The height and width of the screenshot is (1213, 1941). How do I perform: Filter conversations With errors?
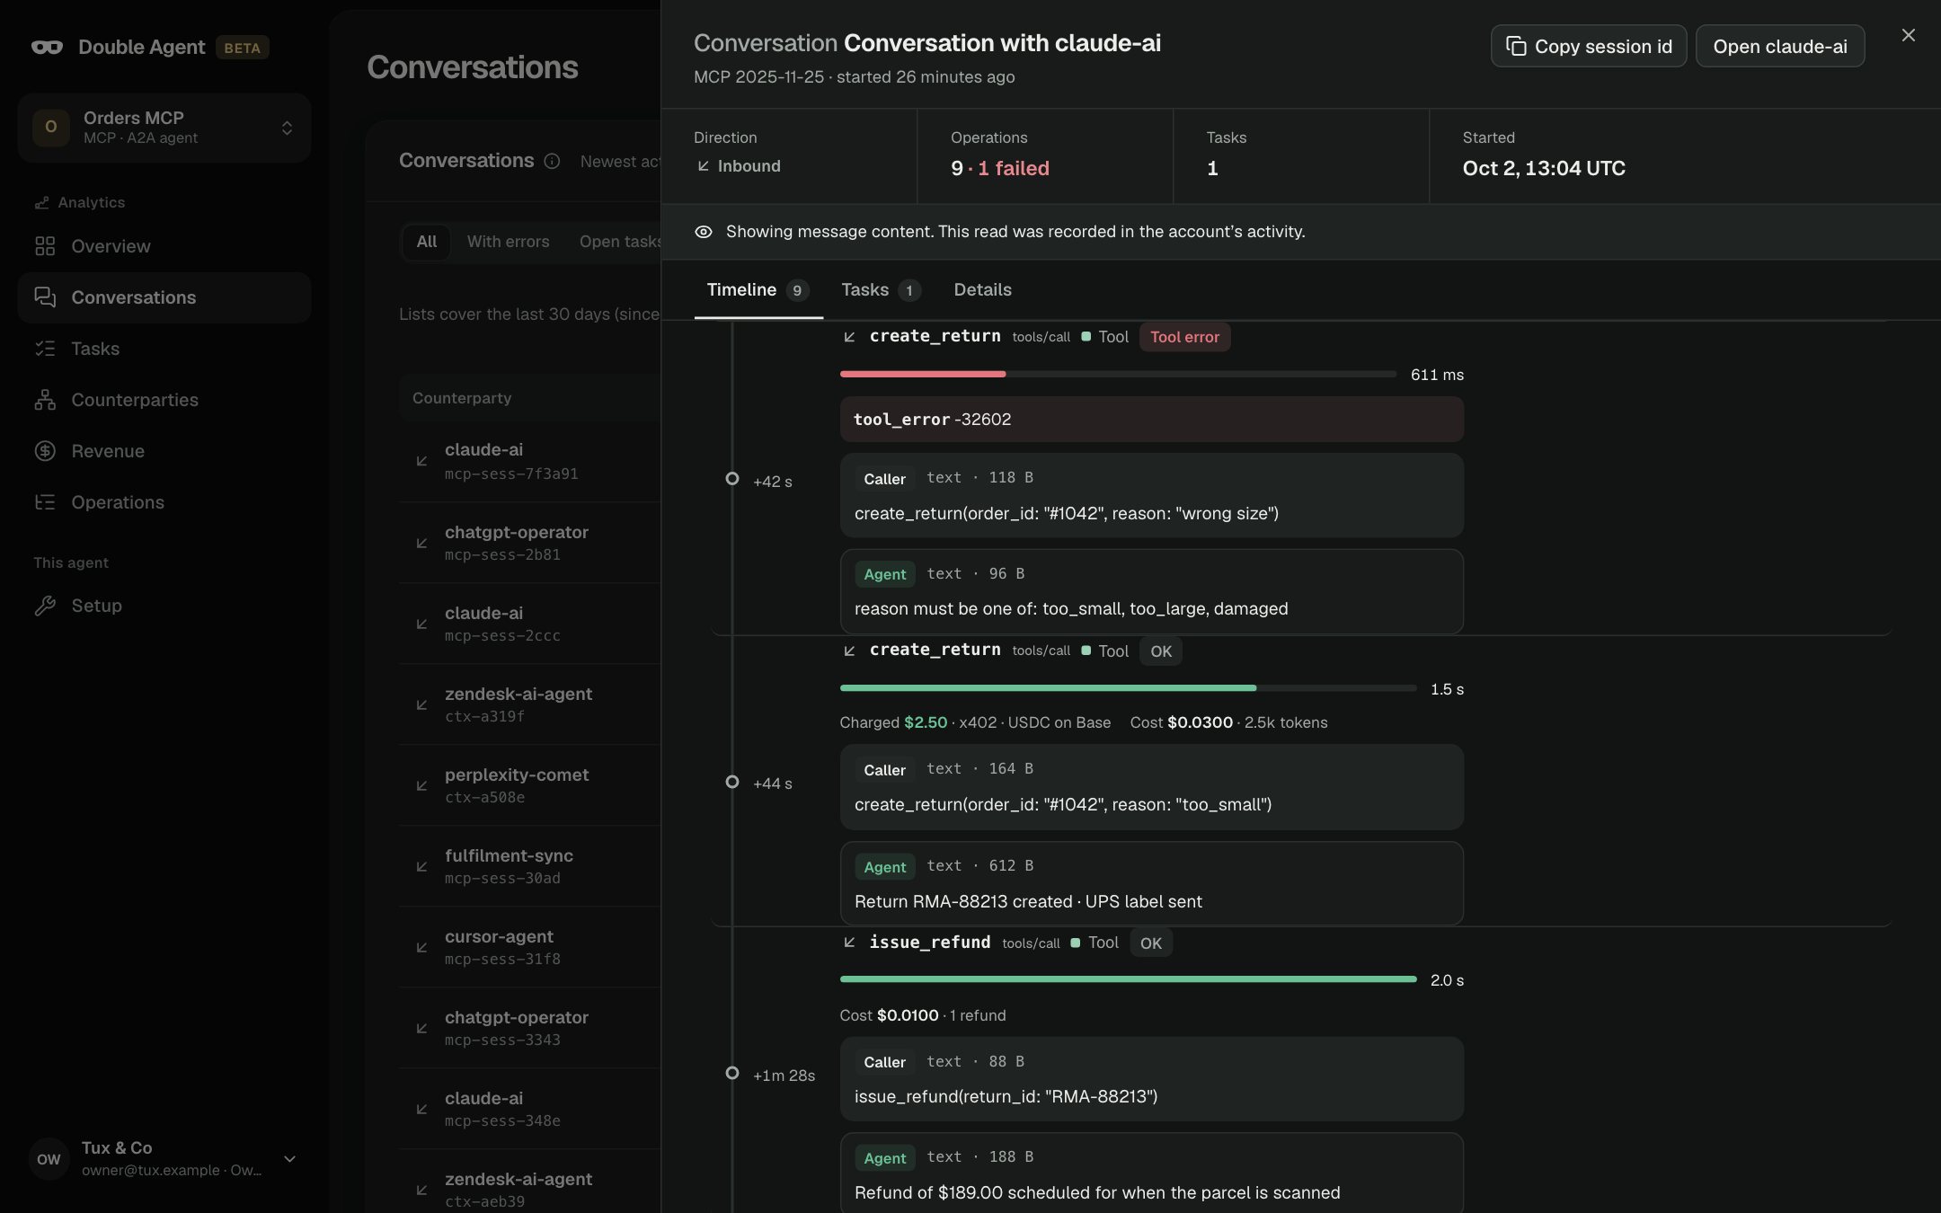[x=508, y=242]
